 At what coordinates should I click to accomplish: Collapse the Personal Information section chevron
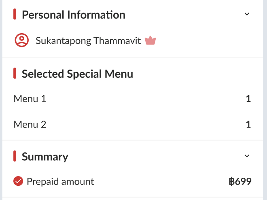(x=247, y=14)
